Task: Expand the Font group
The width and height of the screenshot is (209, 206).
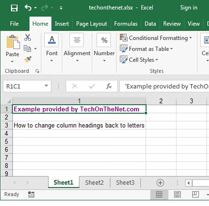Action: [51, 61]
